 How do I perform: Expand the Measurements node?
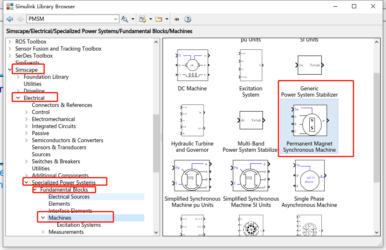[43, 232]
